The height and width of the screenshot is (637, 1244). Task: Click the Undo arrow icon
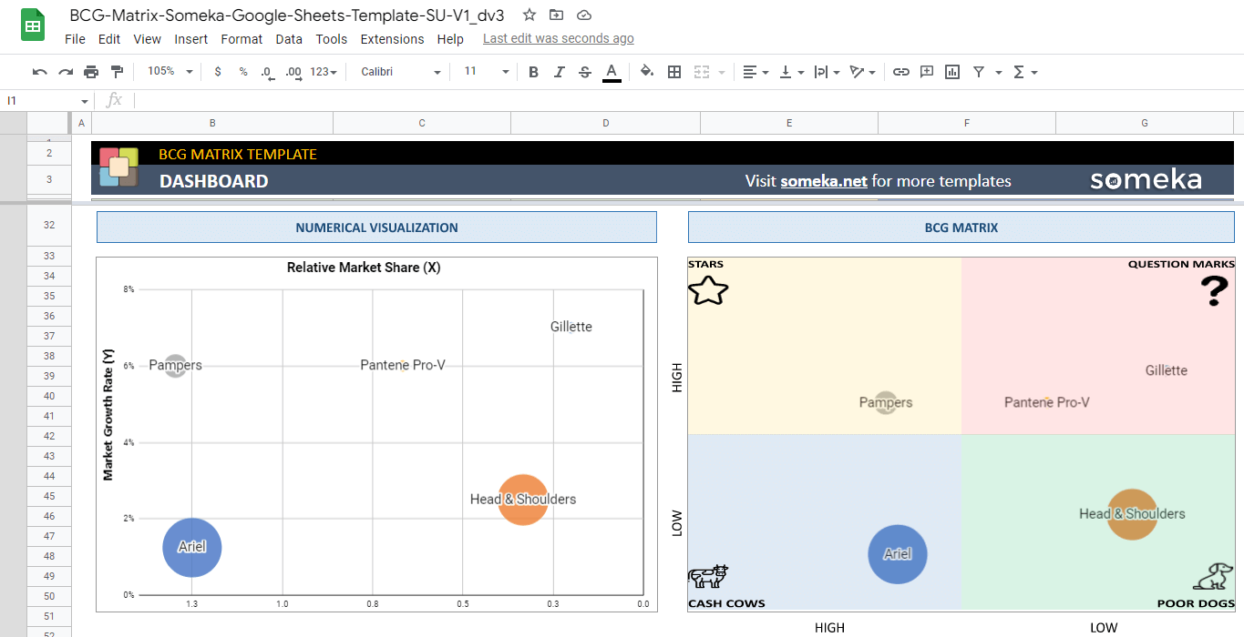39,72
